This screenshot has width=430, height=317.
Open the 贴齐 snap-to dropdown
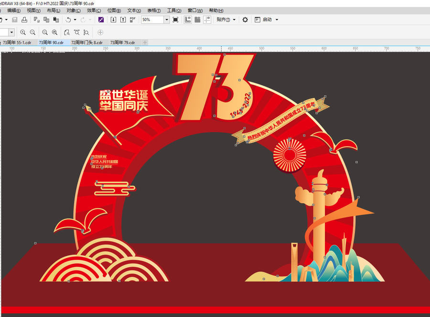(x=226, y=20)
